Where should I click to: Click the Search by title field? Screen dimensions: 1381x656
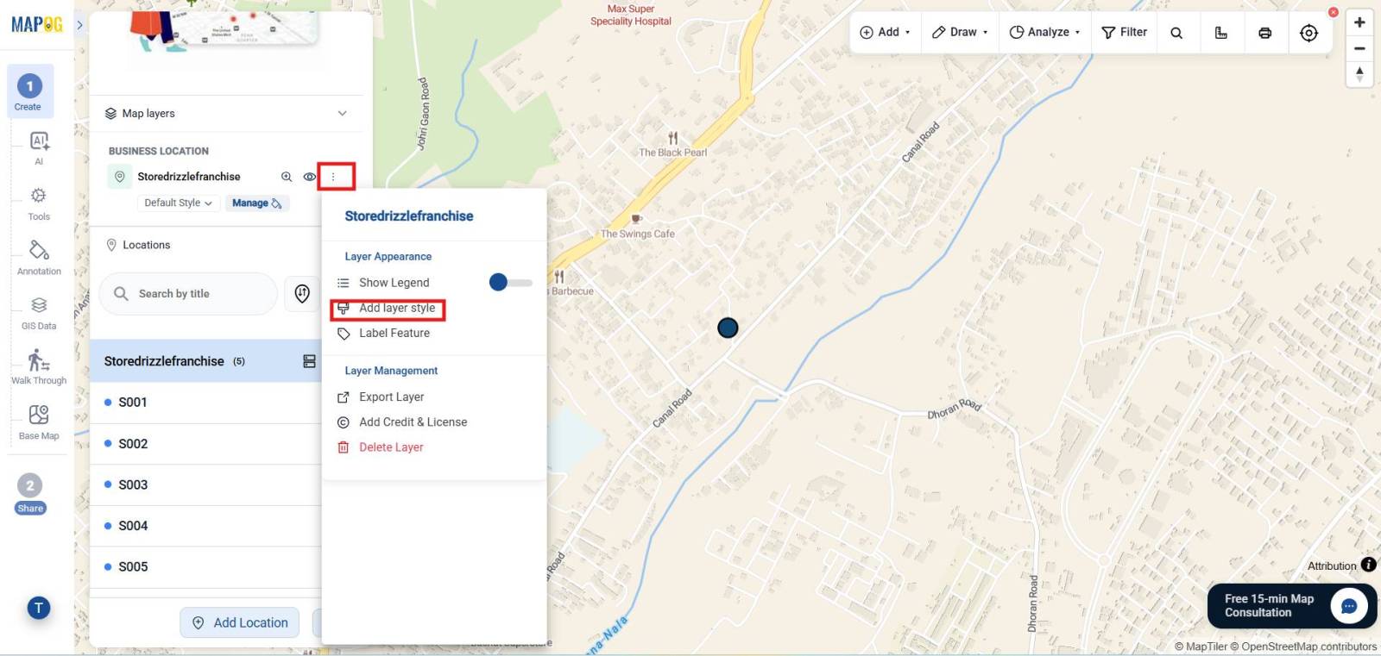(188, 294)
